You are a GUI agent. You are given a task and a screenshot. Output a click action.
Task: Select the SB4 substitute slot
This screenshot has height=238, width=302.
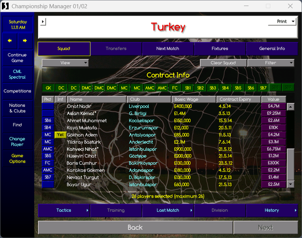tap(226, 88)
